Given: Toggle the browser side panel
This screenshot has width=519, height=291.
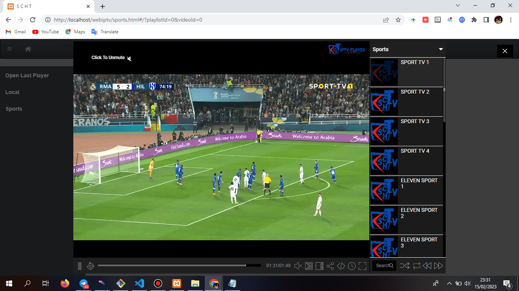Looking at the screenshot, I should 486,20.
